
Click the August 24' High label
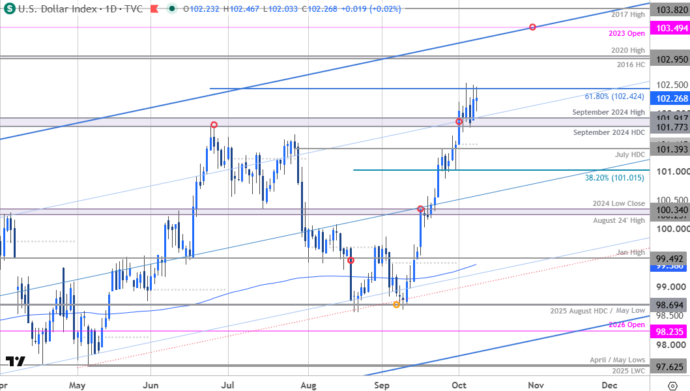click(x=619, y=220)
